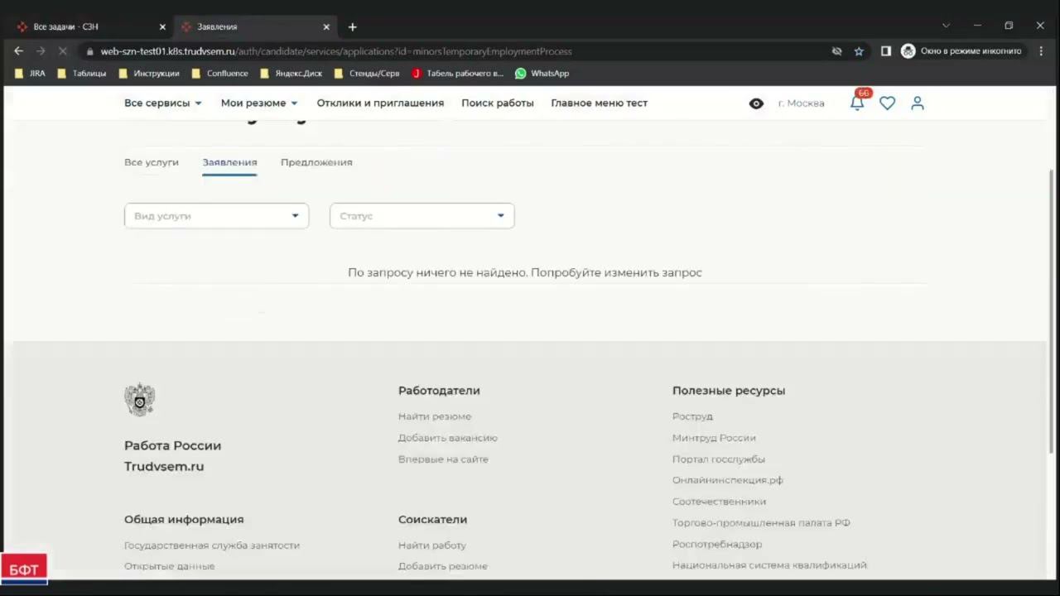Expand the Мои резюме menu

pos(259,103)
